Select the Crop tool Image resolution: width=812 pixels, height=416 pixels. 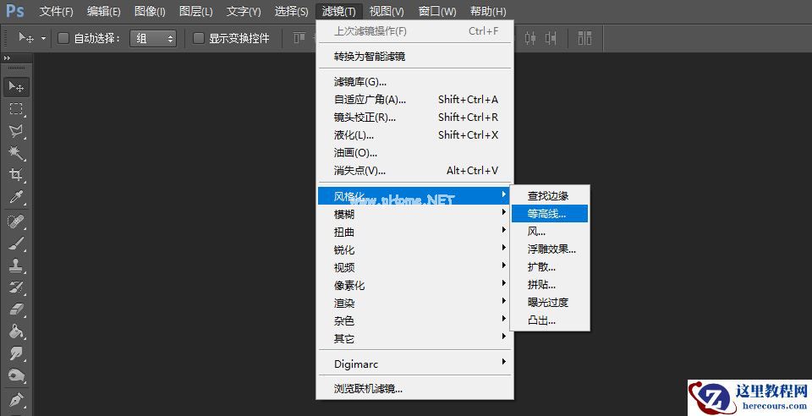click(x=16, y=175)
